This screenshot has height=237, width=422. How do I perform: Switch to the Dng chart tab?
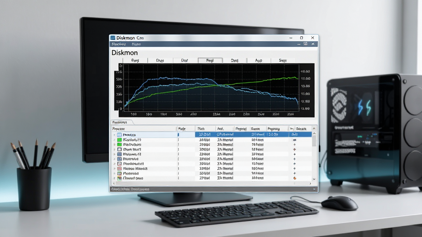[160, 60]
